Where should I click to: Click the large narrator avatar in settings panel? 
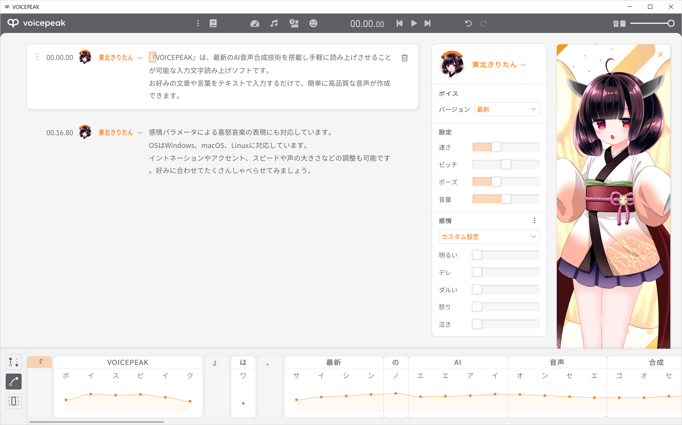(452, 64)
